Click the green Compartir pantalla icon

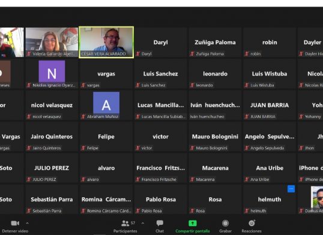(193, 223)
